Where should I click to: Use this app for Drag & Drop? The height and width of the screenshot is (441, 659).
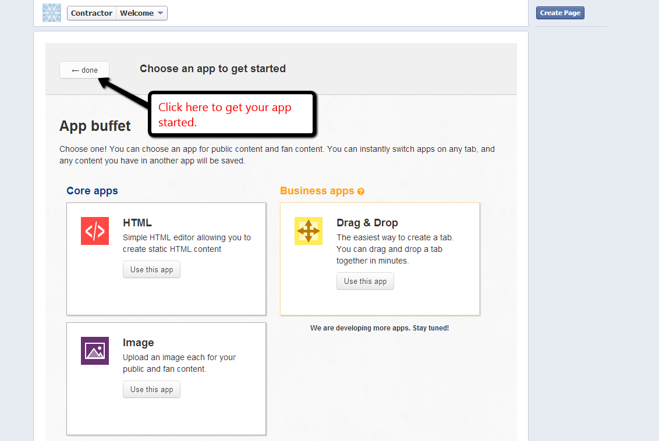pyautogui.click(x=365, y=282)
